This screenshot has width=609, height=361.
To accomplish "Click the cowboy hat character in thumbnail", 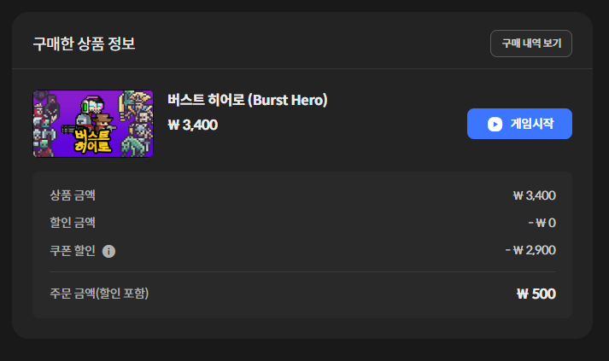I will [x=103, y=121].
